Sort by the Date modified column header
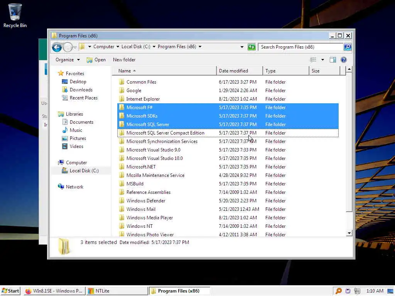Image resolution: width=395 pixels, height=296 pixels. 239,71
